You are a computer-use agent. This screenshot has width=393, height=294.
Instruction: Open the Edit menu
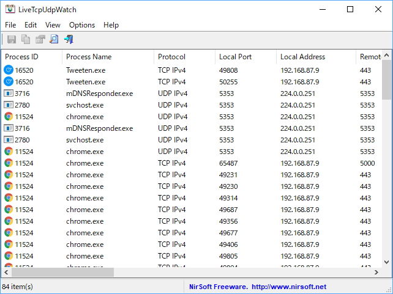click(x=31, y=25)
